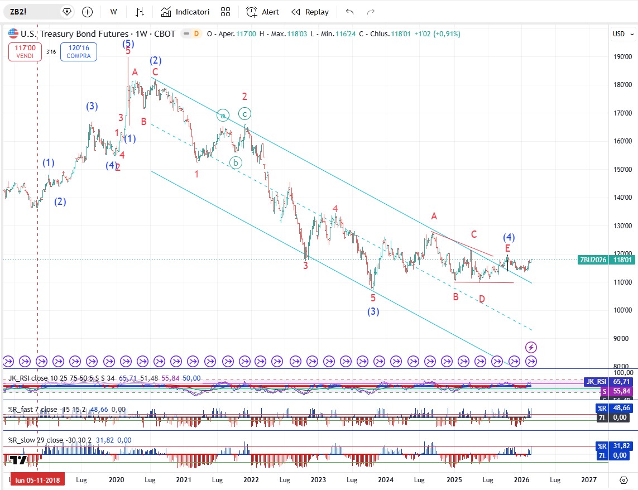Click the undo arrow in the toolbar
638x490 pixels.
pos(350,12)
